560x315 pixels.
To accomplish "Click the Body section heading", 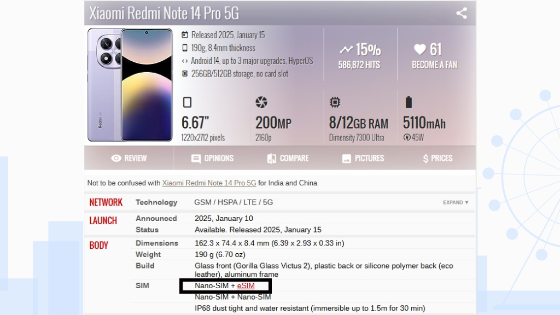I will pyautogui.click(x=98, y=246).
